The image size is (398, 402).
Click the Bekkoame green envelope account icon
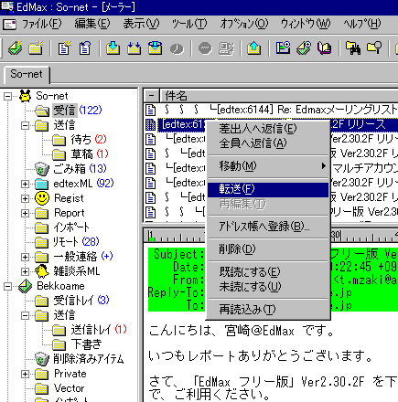coord(25,286)
